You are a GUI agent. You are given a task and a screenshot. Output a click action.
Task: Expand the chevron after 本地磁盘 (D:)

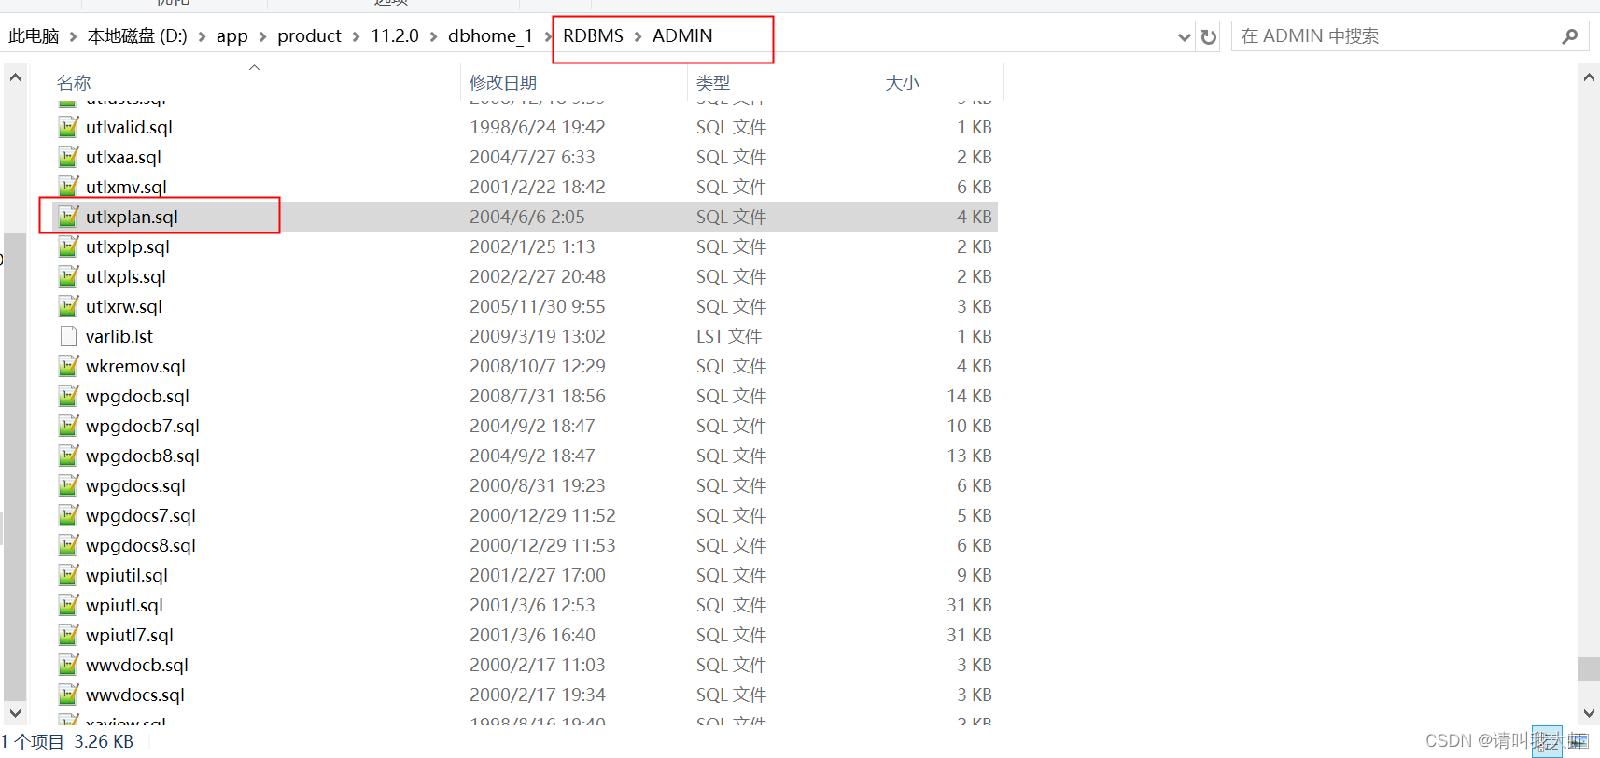point(202,36)
